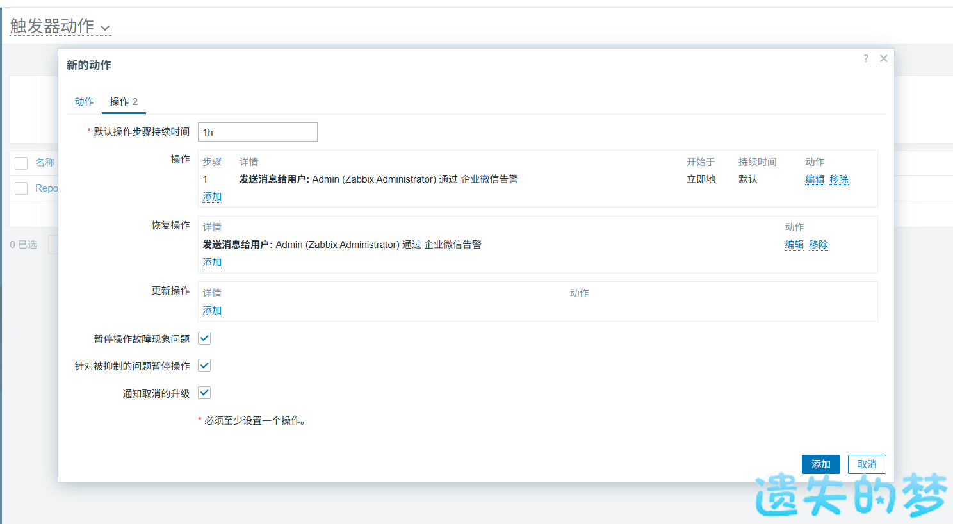Screen dimensions: 953x524
Task: Sort background list by 名称 column
Action: pos(45,163)
